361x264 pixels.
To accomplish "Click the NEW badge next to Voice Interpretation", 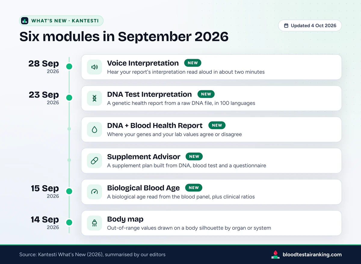I will coord(193,63).
